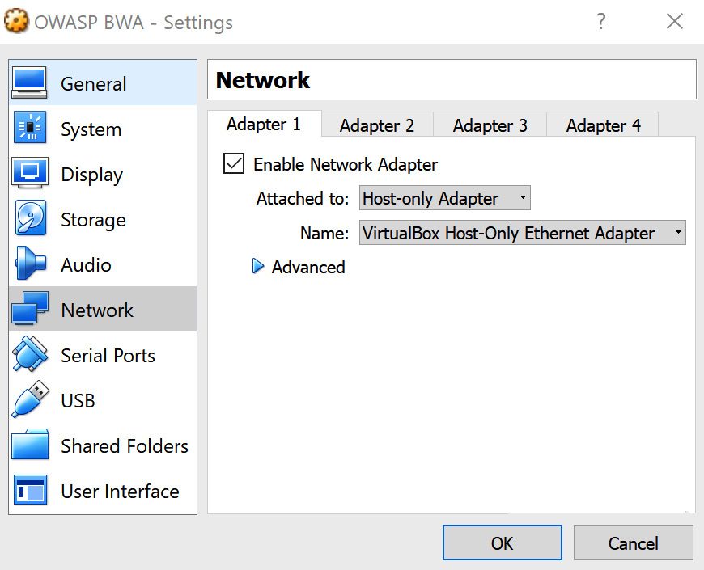Click the User Interface window icon
This screenshot has height=570, width=704.
(30, 490)
